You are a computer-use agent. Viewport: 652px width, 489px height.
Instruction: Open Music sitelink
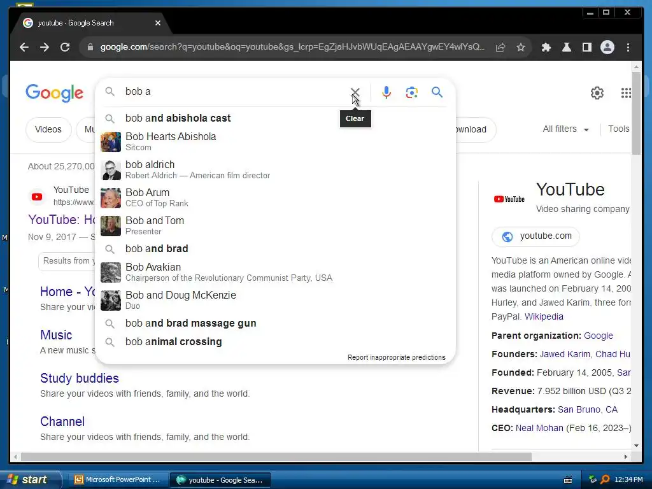[56, 335]
